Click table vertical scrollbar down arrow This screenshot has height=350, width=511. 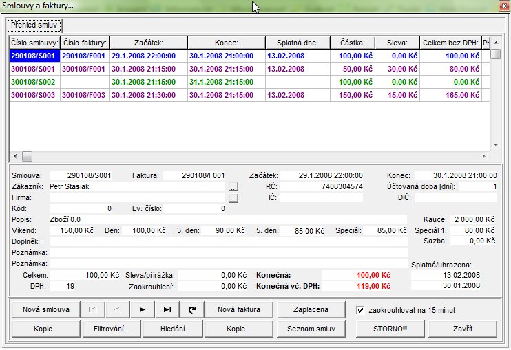[x=495, y=145]
